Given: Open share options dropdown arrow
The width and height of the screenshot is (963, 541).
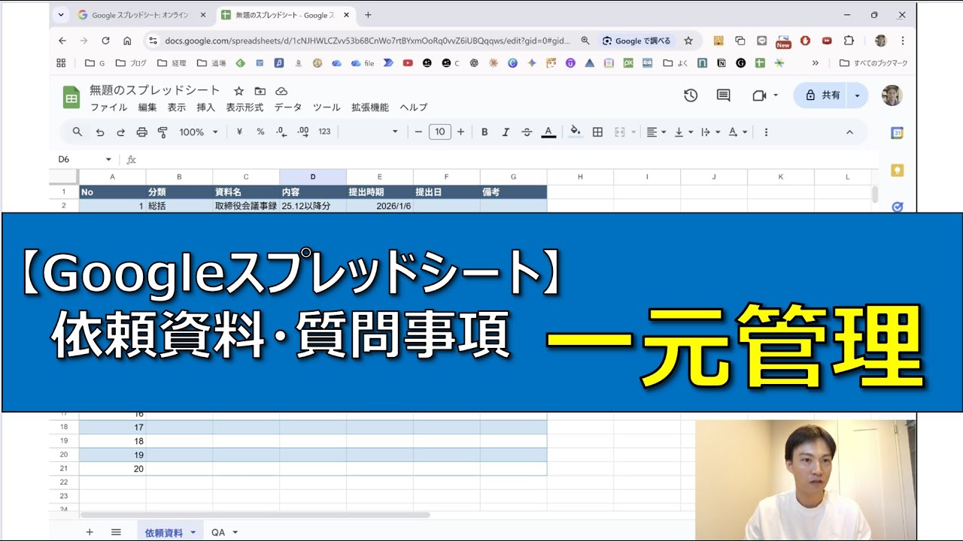Looking at the screenshot, I should (857, 95).
